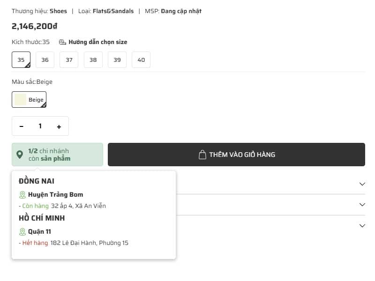
Task: Pick size 40
Action: point(141,60)
